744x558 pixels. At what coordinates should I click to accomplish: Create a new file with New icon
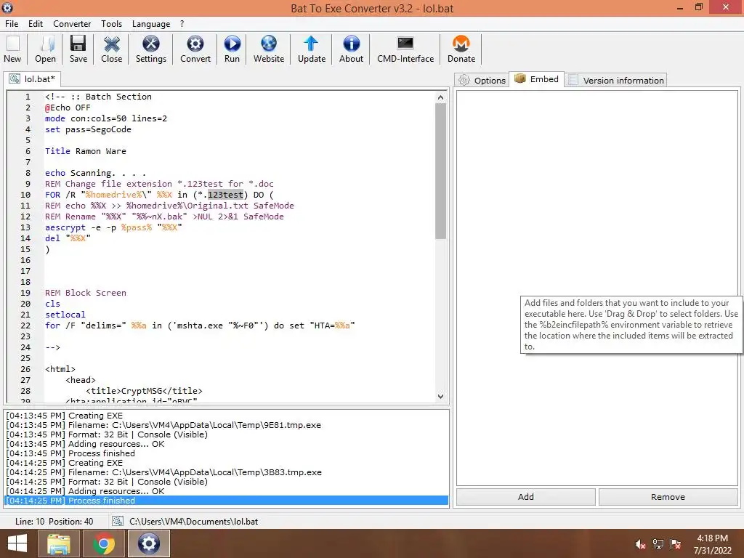(13, 49)
